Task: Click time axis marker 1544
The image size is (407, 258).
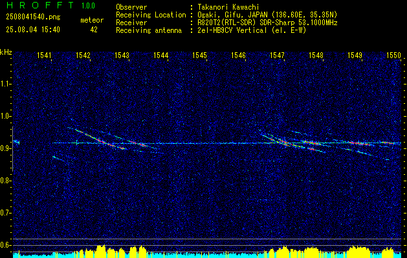Action: click(161, 55)
